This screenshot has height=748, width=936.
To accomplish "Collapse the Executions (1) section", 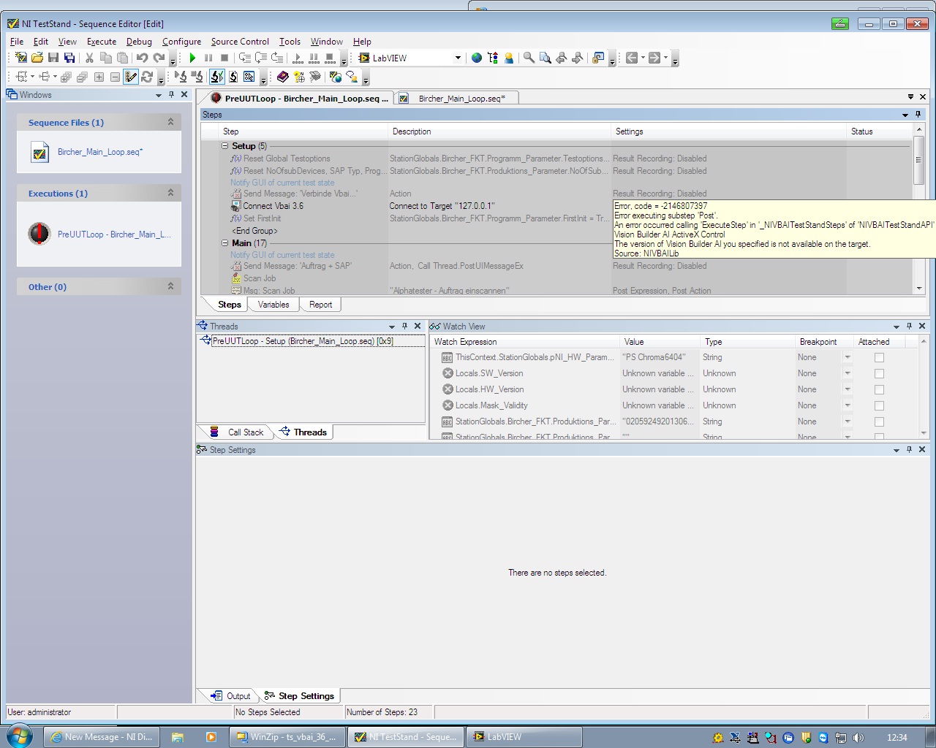I will [x=170, y=193].
